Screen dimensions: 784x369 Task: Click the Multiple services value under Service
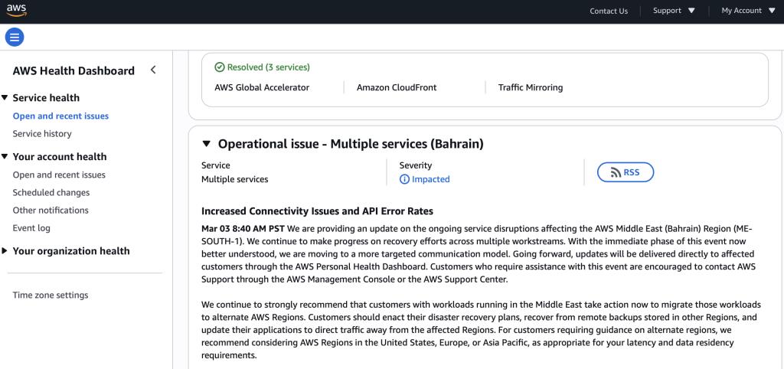tap(234, 179)
